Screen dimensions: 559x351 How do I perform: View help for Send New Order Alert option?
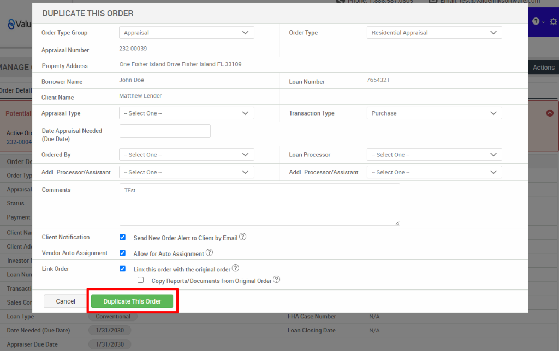(243, 237)
